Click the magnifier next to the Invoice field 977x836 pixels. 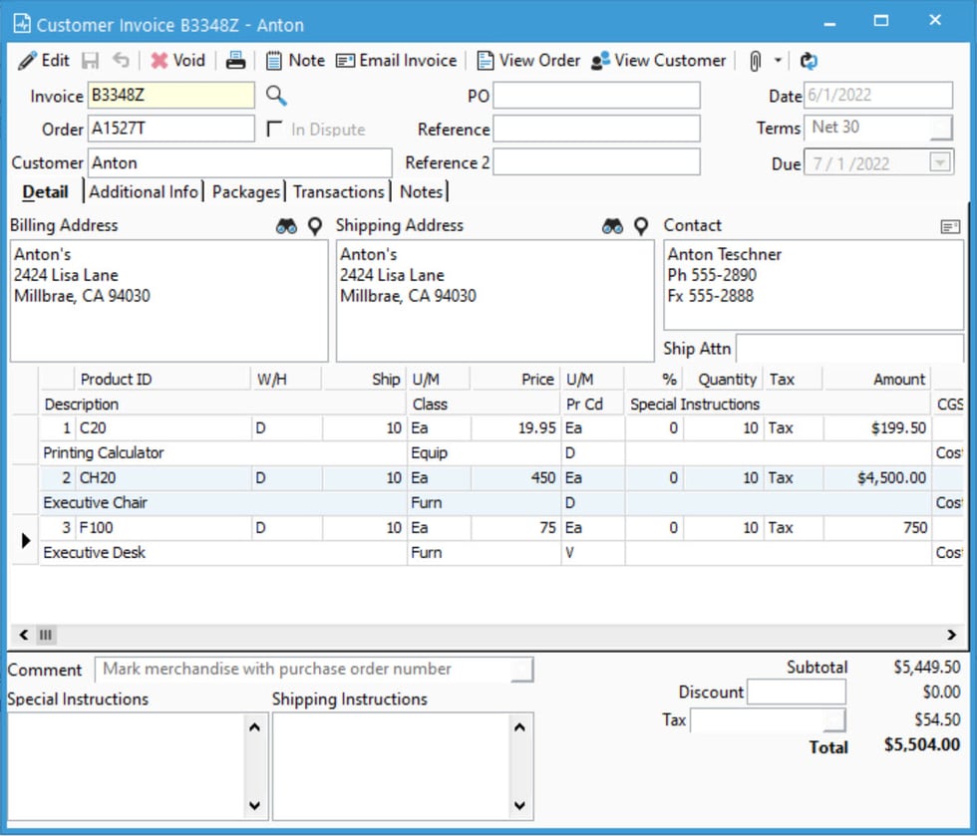tap(276, 96)
